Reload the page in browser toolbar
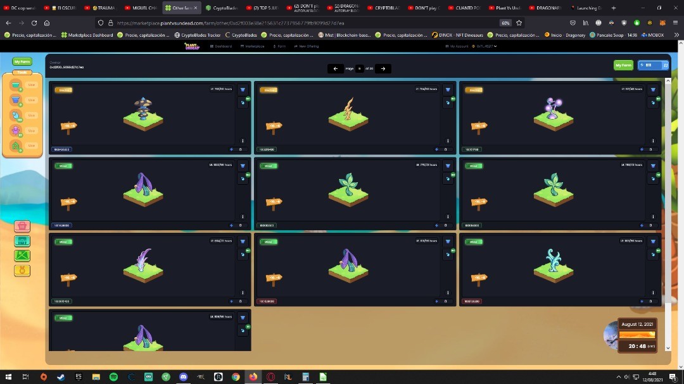Screen dimensions: 684x384 [34, 23]
